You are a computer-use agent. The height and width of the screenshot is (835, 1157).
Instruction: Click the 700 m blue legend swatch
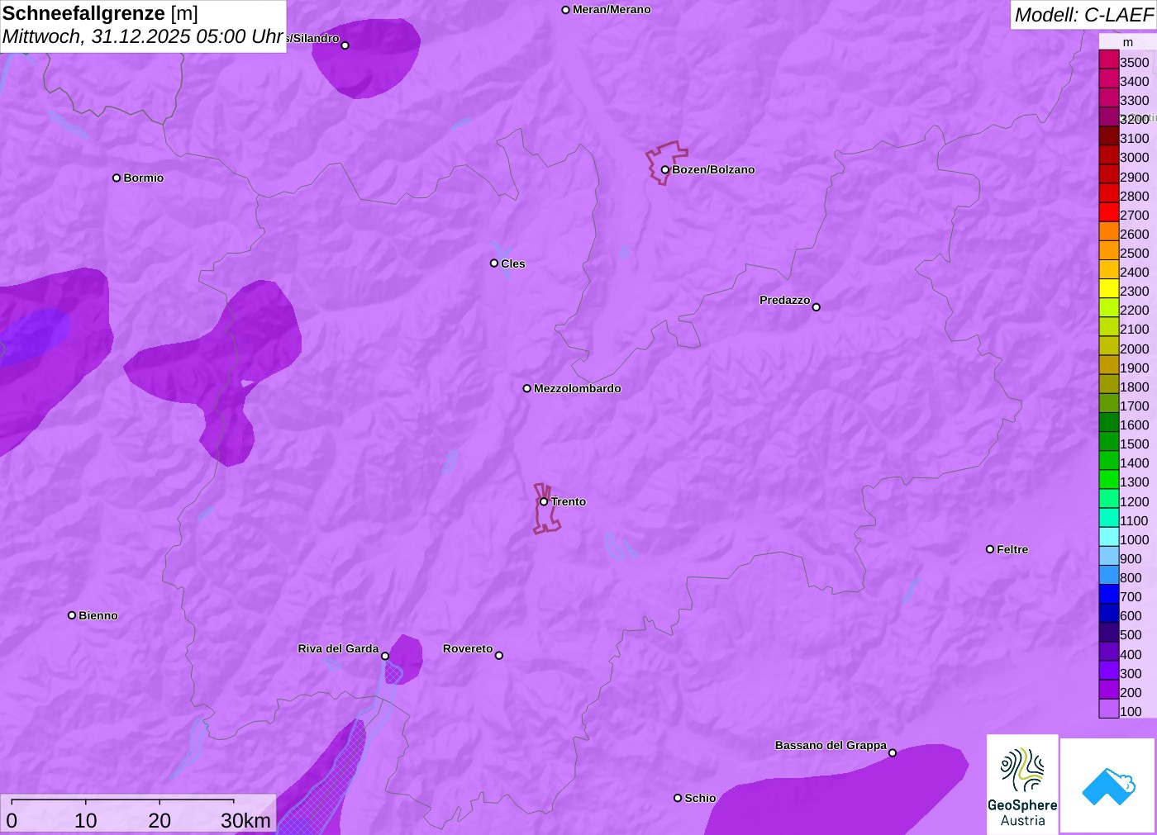pos(1109,595)
